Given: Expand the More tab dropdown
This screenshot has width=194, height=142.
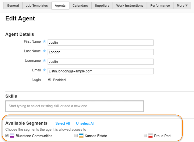Looking at the screenshot, I should point(182,6).
